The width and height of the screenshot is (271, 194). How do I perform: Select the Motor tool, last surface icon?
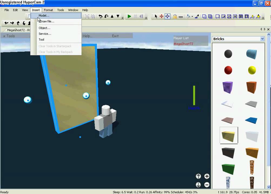[x=258, y=16]
